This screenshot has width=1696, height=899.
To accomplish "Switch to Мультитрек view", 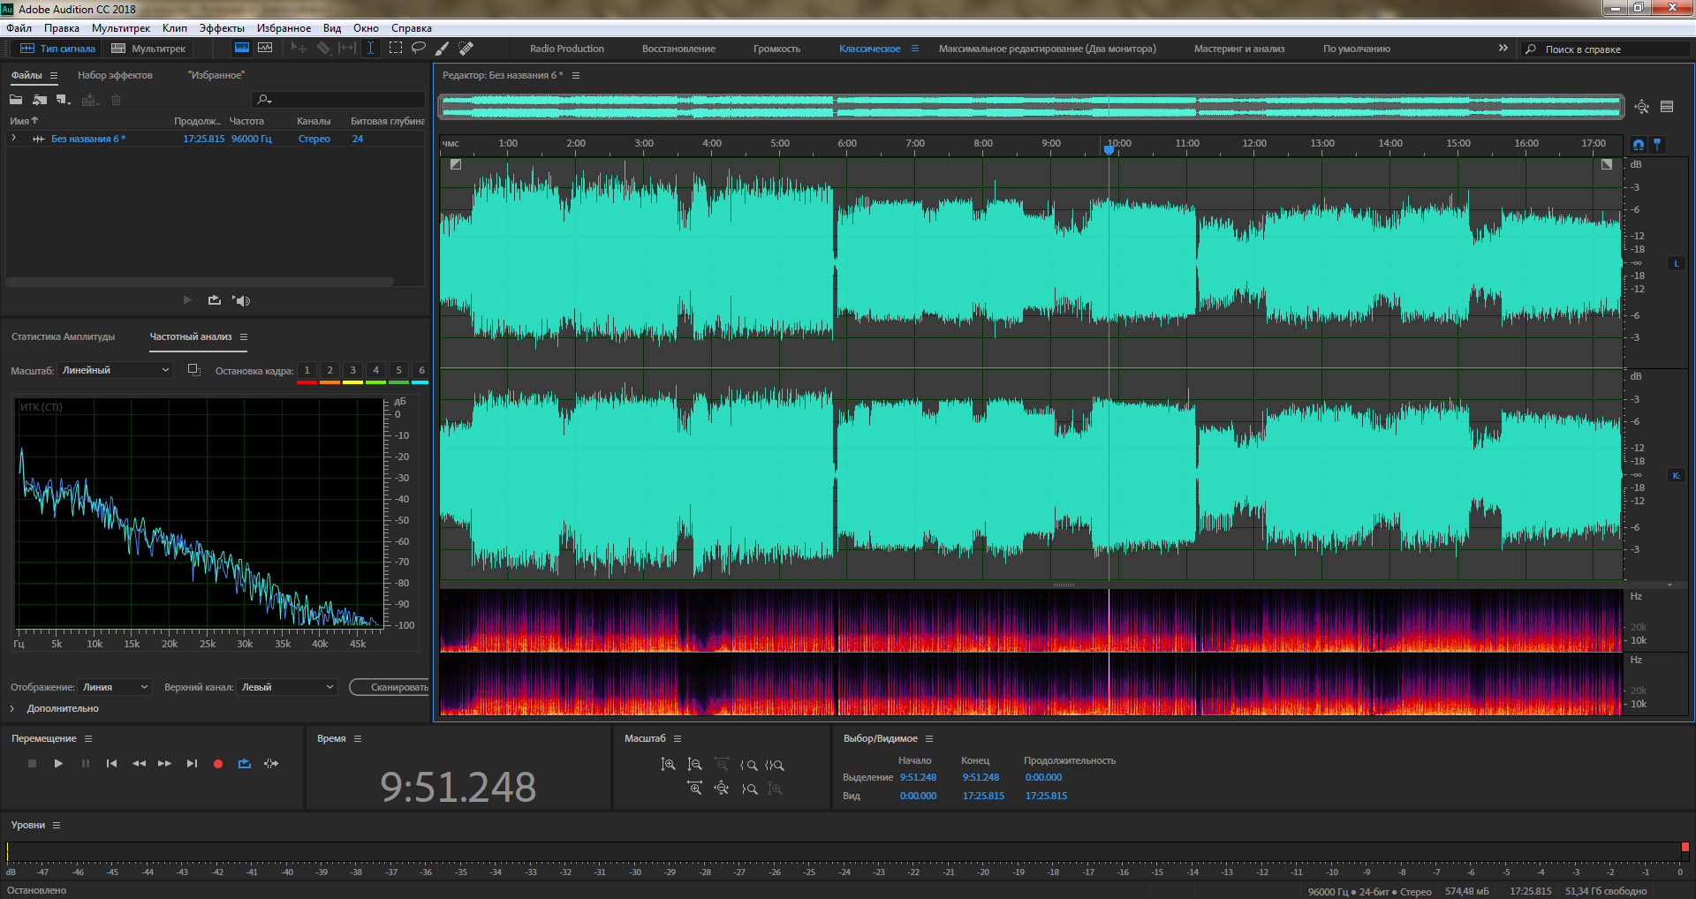I will click(148, 49).
